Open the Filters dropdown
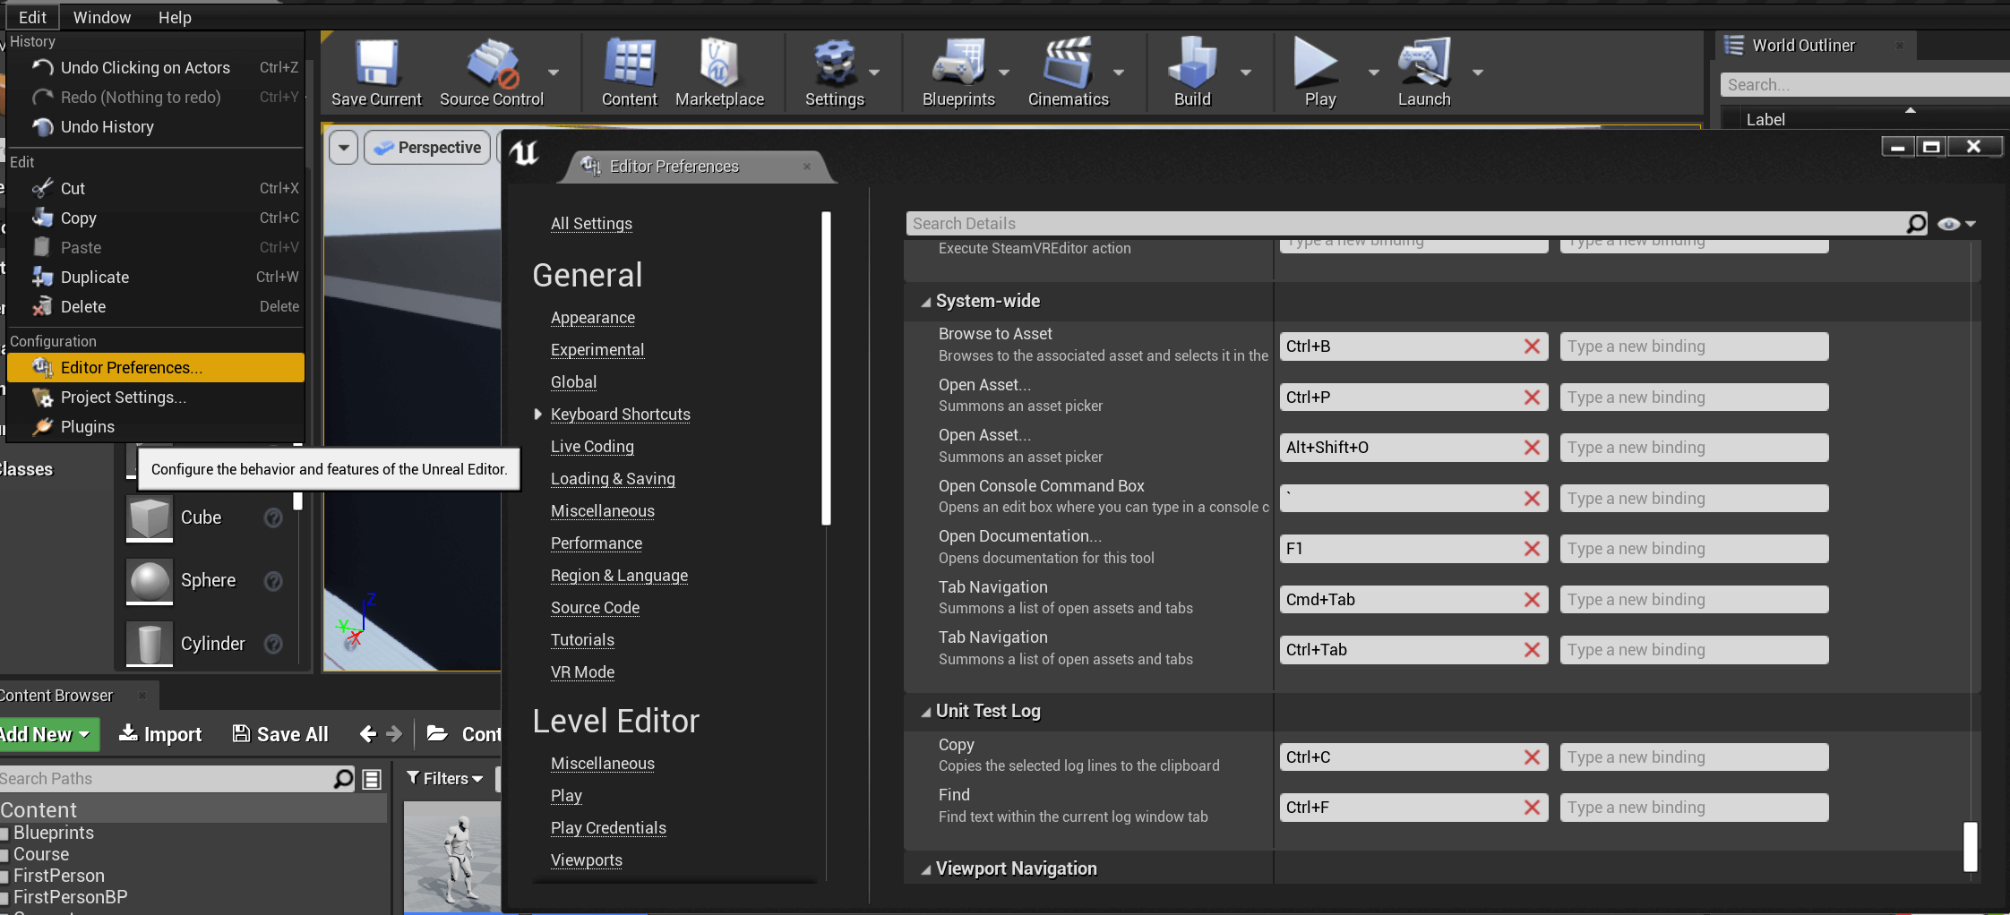 (x=444, y=779)
